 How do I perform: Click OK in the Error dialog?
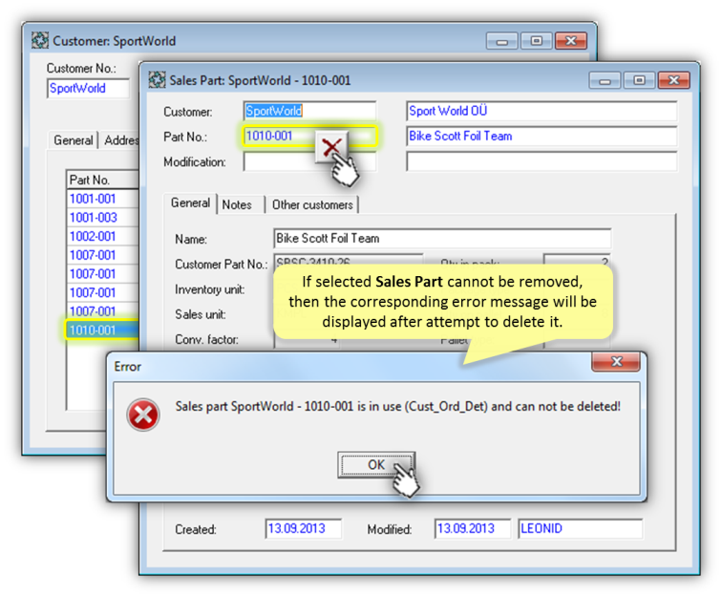click(x=376, y=465)
